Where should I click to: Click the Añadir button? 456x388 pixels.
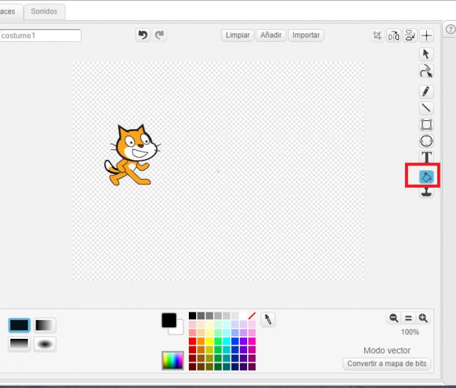point(271,35)
